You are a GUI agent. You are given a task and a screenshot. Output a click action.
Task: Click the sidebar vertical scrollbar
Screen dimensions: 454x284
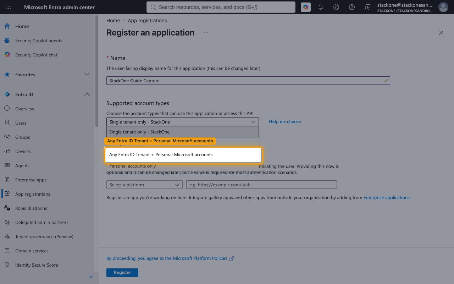point(97,71)
